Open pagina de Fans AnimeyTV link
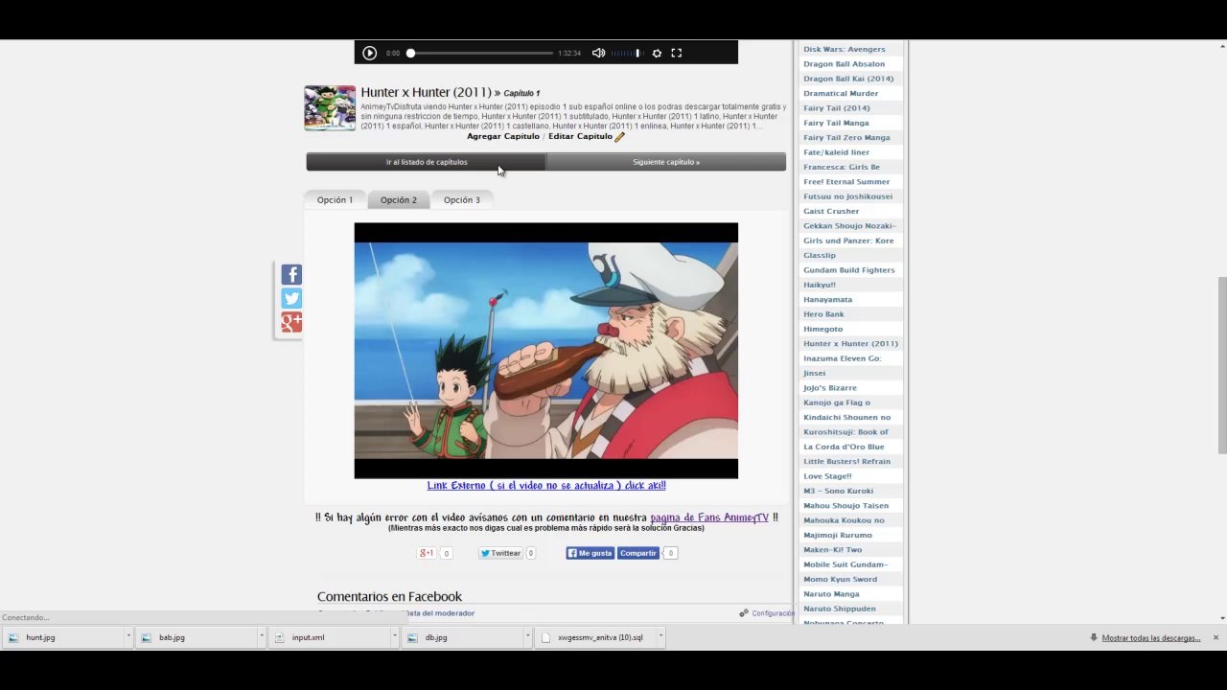 (x=709, y=517)
